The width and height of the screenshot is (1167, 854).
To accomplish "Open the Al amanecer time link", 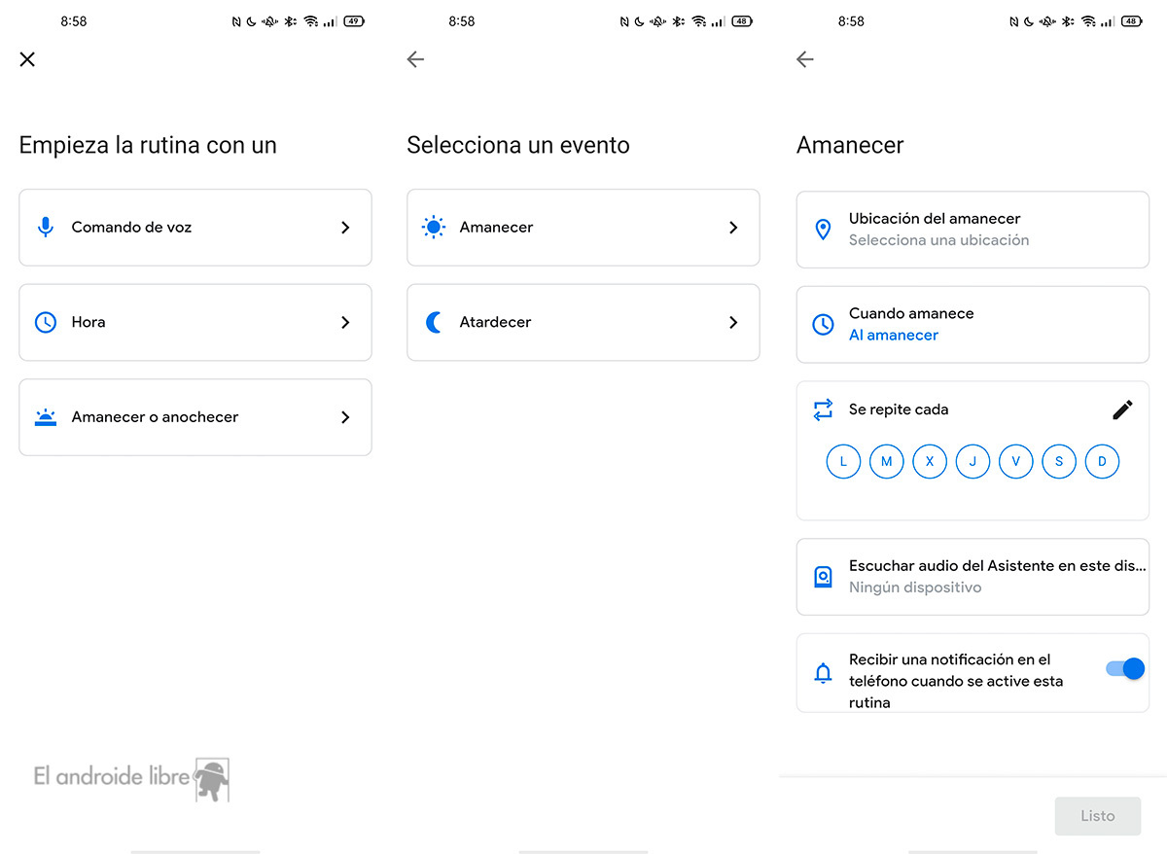I will pyautogui.click(x=894, y=335).
